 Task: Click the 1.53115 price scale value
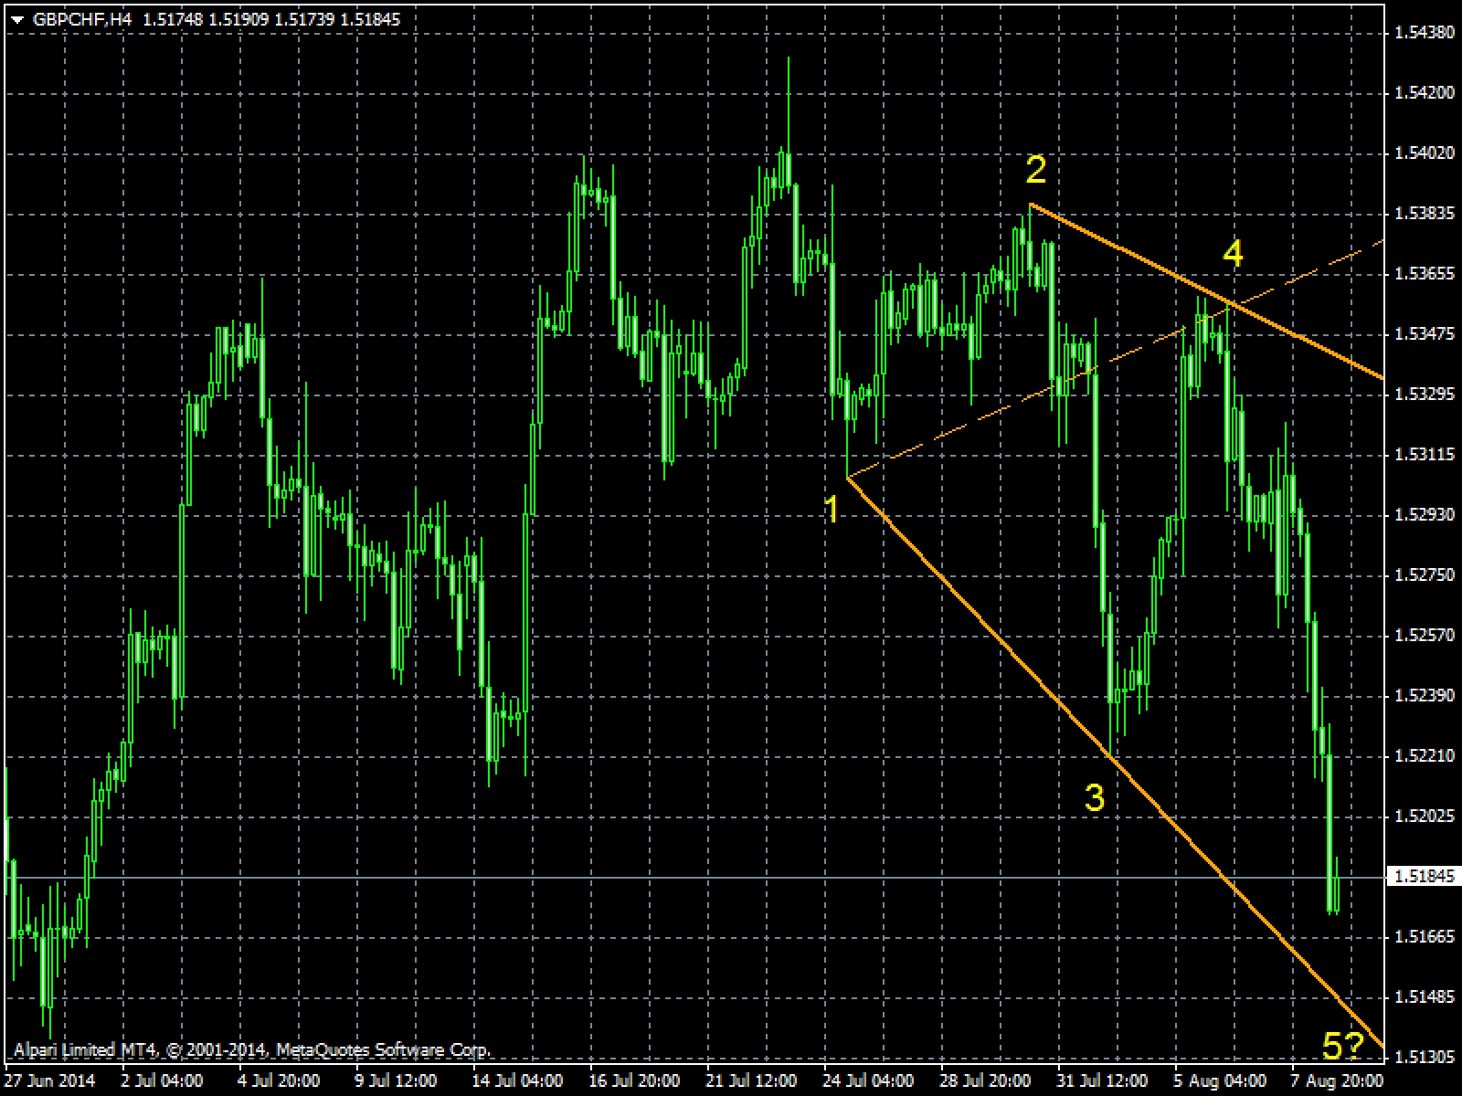pyautogui.click(x=1424, y=455)
